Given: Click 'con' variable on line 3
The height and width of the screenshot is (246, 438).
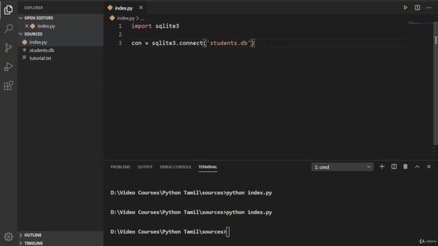Looking at the screenshot, I should tap(136, 43).
